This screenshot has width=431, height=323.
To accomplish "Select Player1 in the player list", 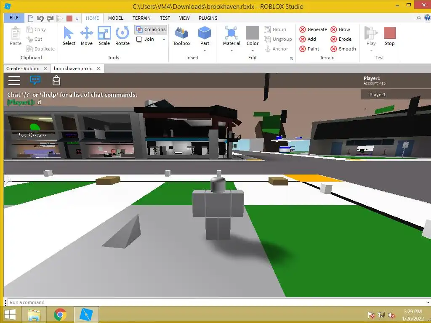I will 395,95.
